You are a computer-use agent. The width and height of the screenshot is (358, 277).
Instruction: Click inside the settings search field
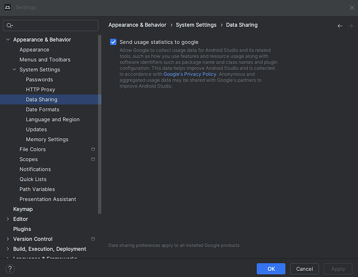pos(54,26)
